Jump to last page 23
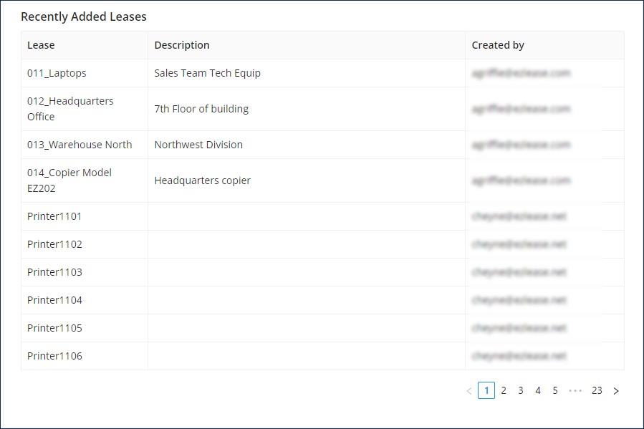Viewport: 644px width, 429px height. click(x=597, y=390)
